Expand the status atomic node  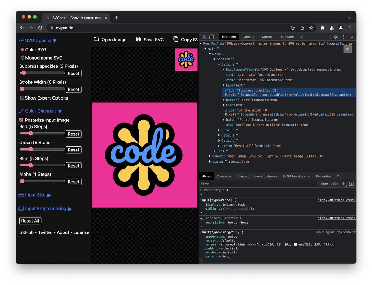click(x=210, y=161)
